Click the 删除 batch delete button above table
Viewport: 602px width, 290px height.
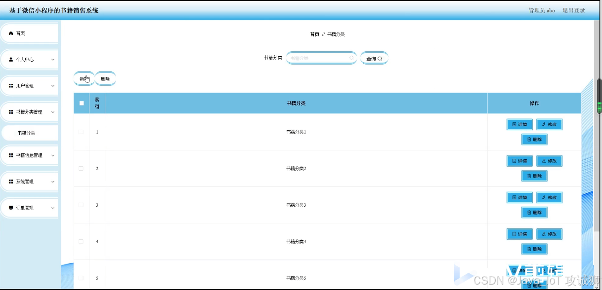pyautogui.click(x=105, y=78)
